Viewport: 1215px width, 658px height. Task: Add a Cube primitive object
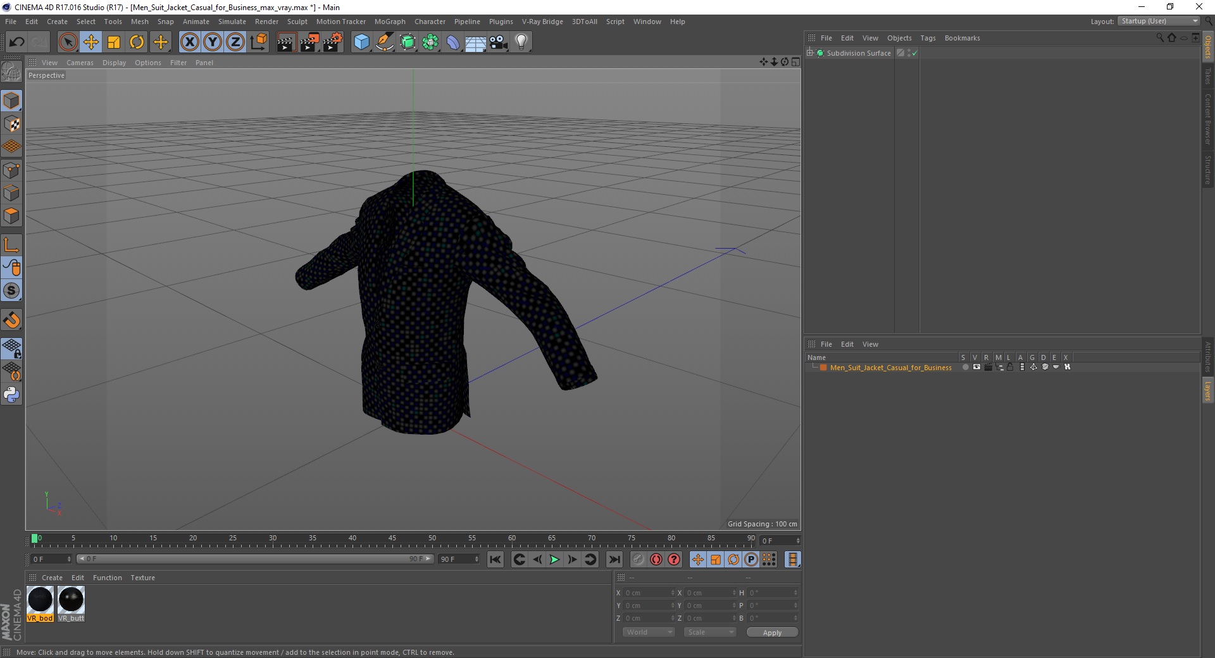tap(361, 42)
